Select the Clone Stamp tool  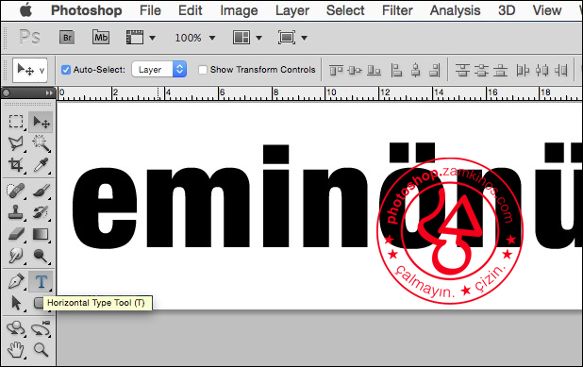tap(16, 212)
